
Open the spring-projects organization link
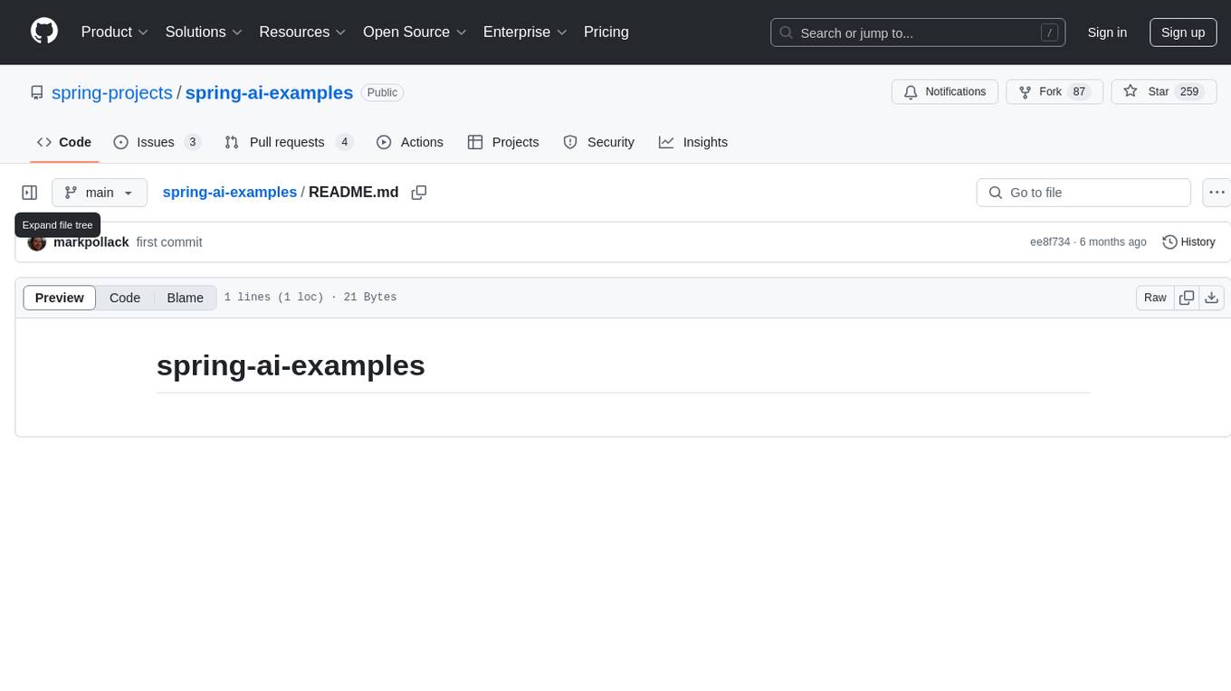pyautogui.click(x=112, y=92)
